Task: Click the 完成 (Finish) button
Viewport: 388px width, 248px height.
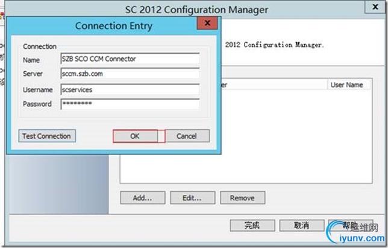Action: [x=252, y=226]
